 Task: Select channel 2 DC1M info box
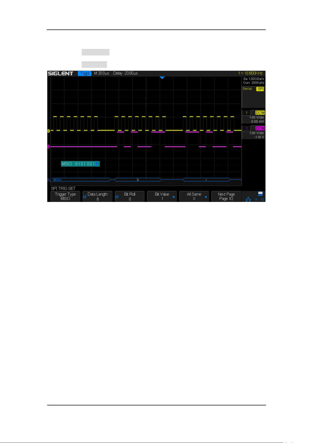coord(254,133)
